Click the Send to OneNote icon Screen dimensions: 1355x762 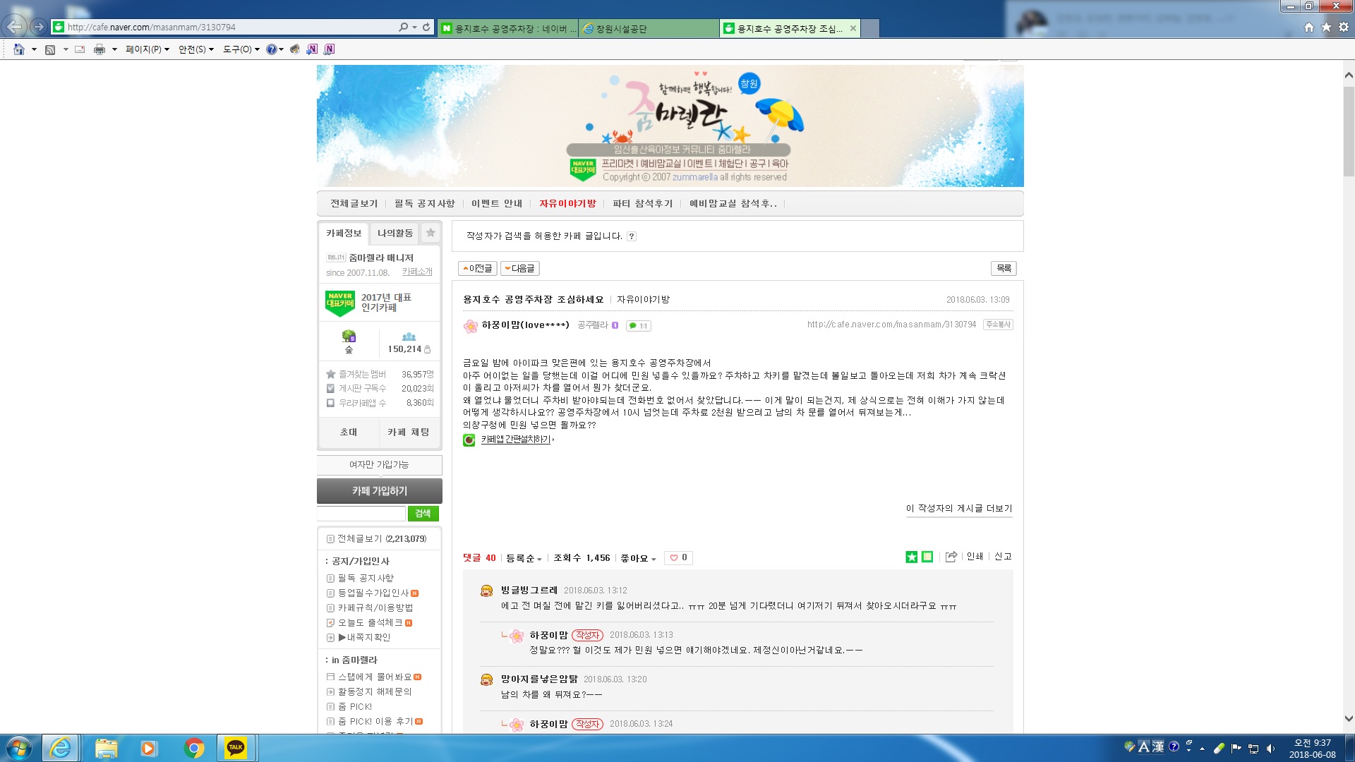point(312,49)
